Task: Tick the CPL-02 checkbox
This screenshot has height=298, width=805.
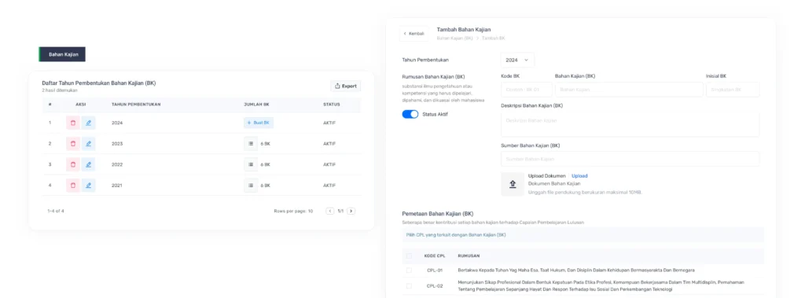Action: click(x=409, y=285)
